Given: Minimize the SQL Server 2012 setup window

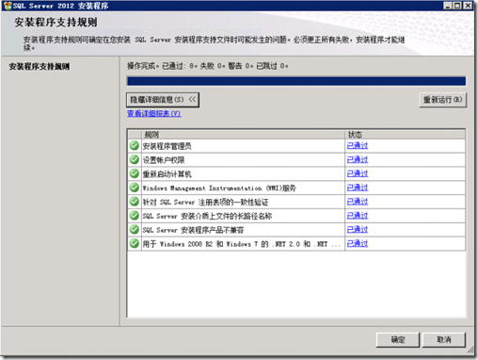Looking at the screenshot, I should tap(448, 6).
